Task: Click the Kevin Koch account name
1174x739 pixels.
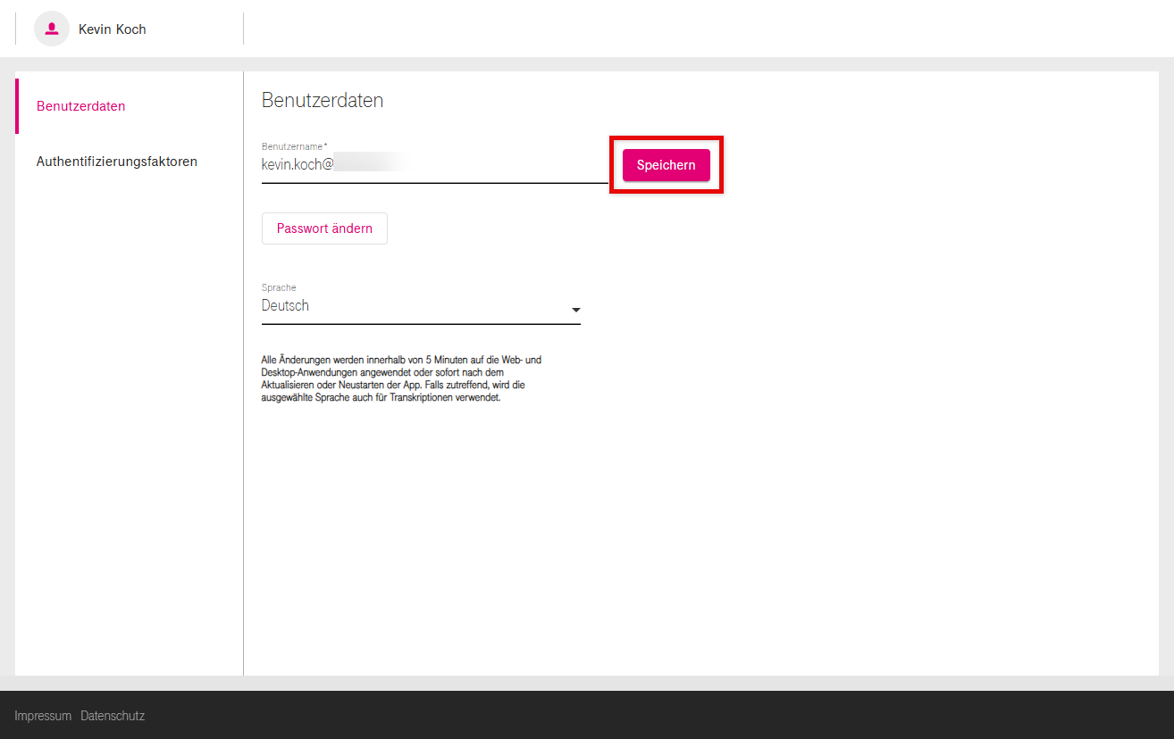Action: 113,29
